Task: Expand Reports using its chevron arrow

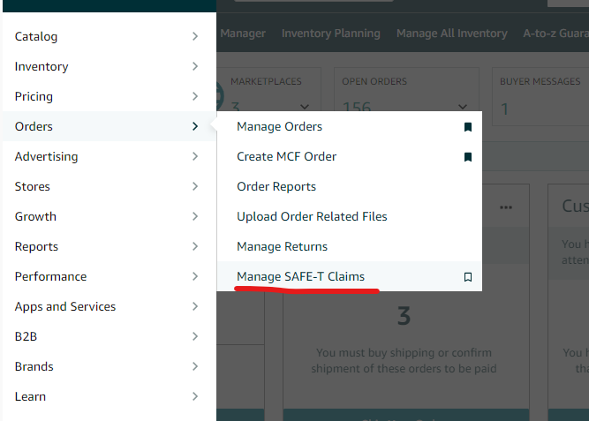Action: 195,247
